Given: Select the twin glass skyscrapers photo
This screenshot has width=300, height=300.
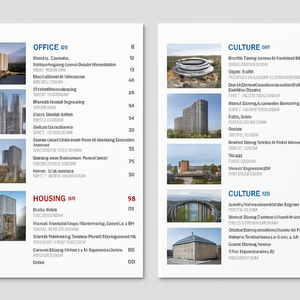Looking at the screenshot, I should point(13,112).
